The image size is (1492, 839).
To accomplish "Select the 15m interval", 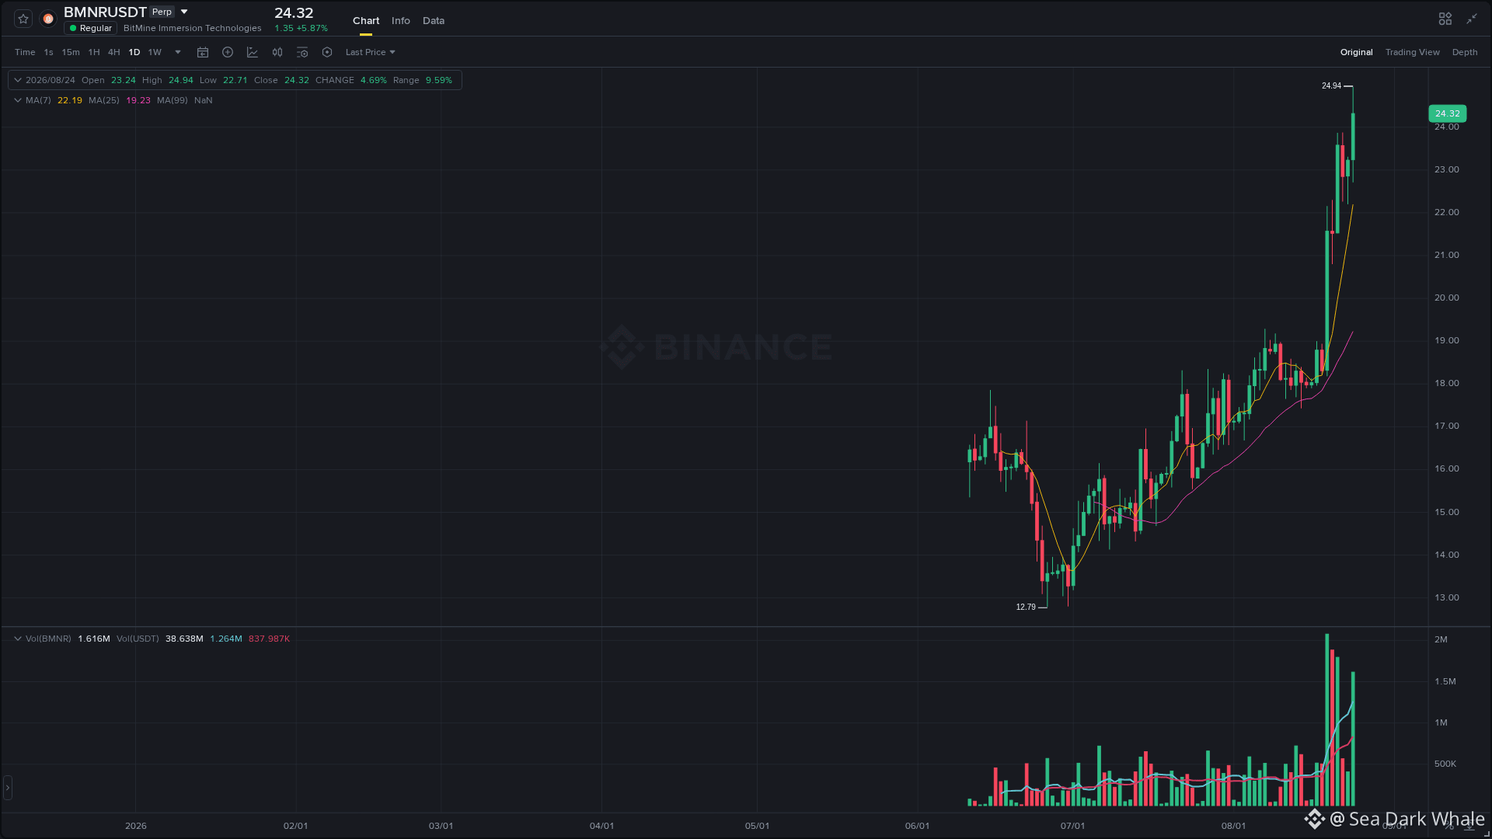I will [x=71, y=52].
